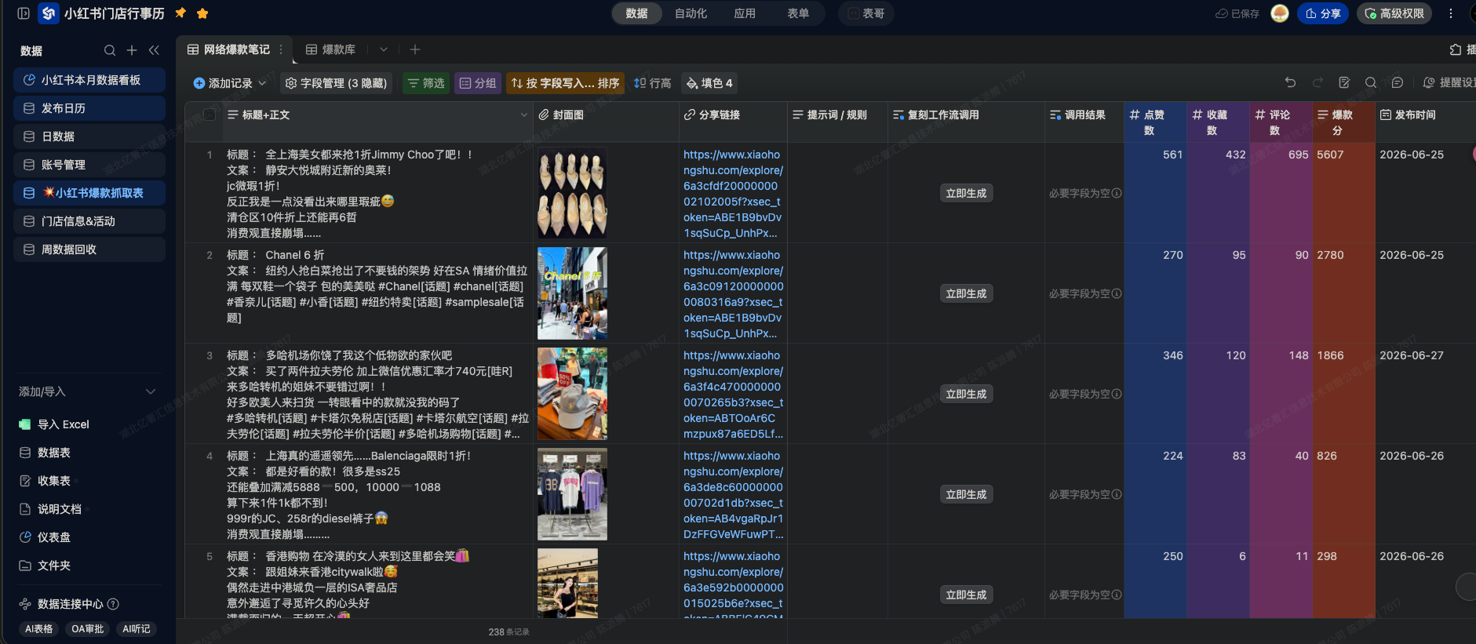Click the blue base logo icon

(49, 13)
